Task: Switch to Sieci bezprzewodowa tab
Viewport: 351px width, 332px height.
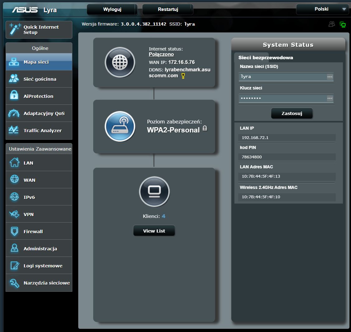Action: (x=266, y=58)
